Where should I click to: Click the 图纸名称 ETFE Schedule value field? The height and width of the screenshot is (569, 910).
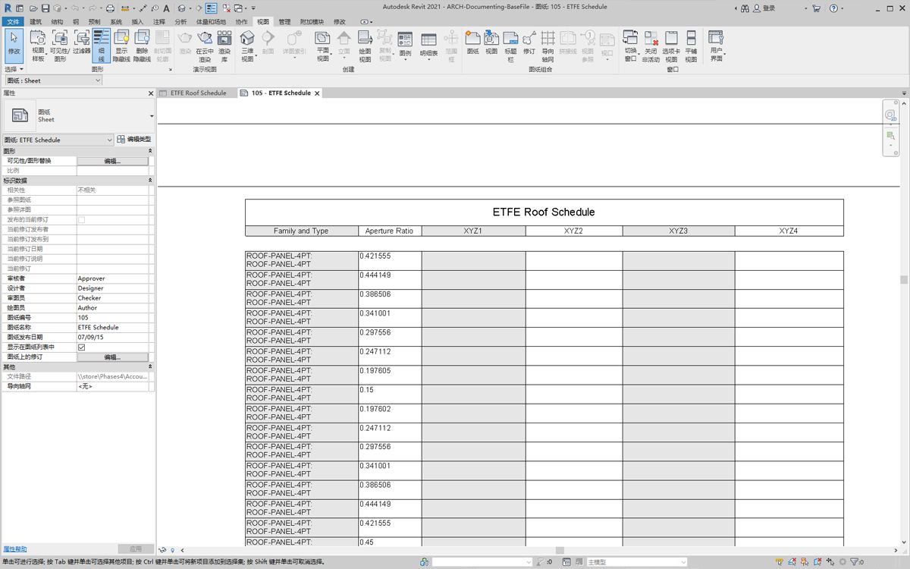[112, 328]
